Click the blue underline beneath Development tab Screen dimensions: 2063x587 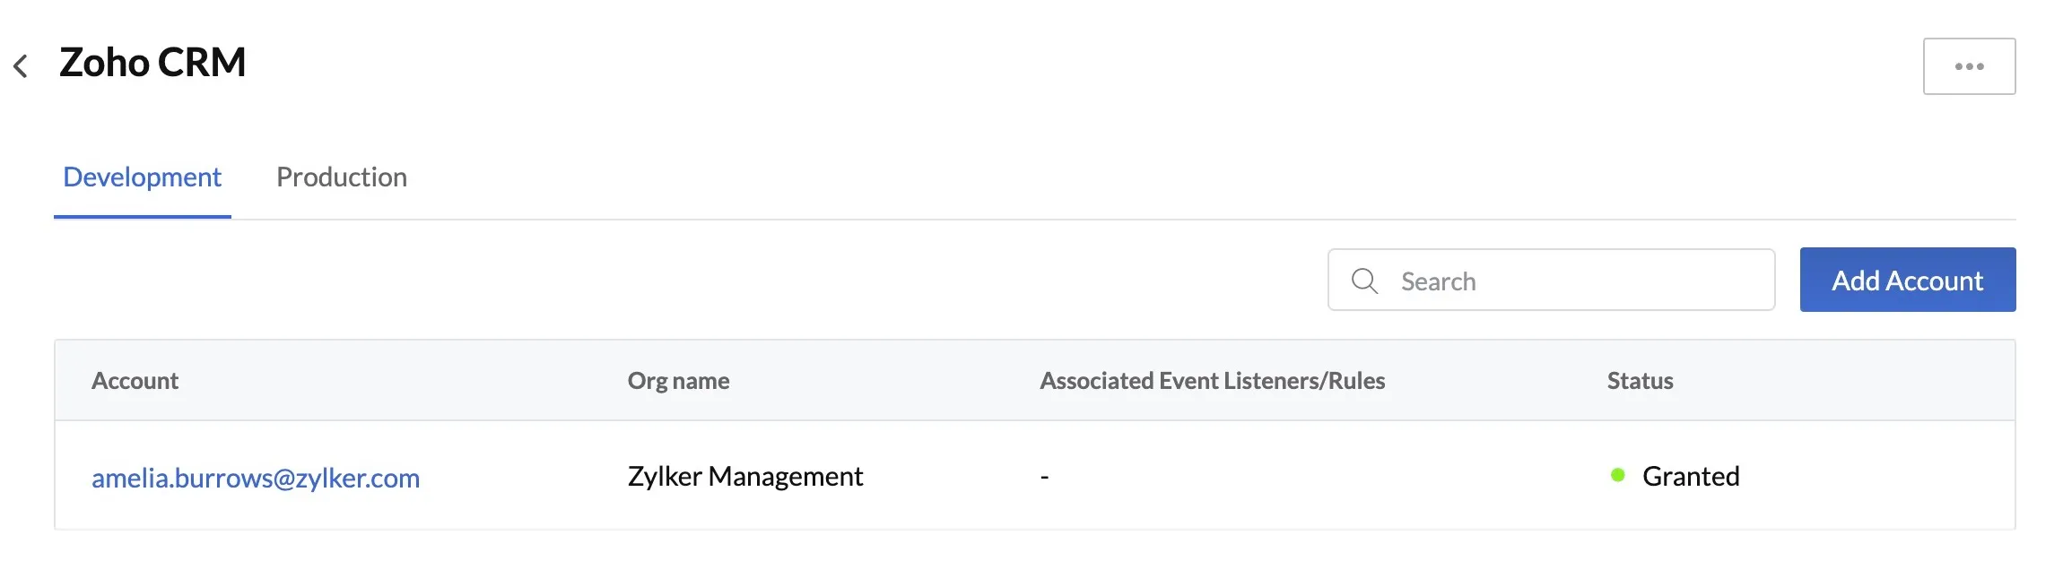143,217
